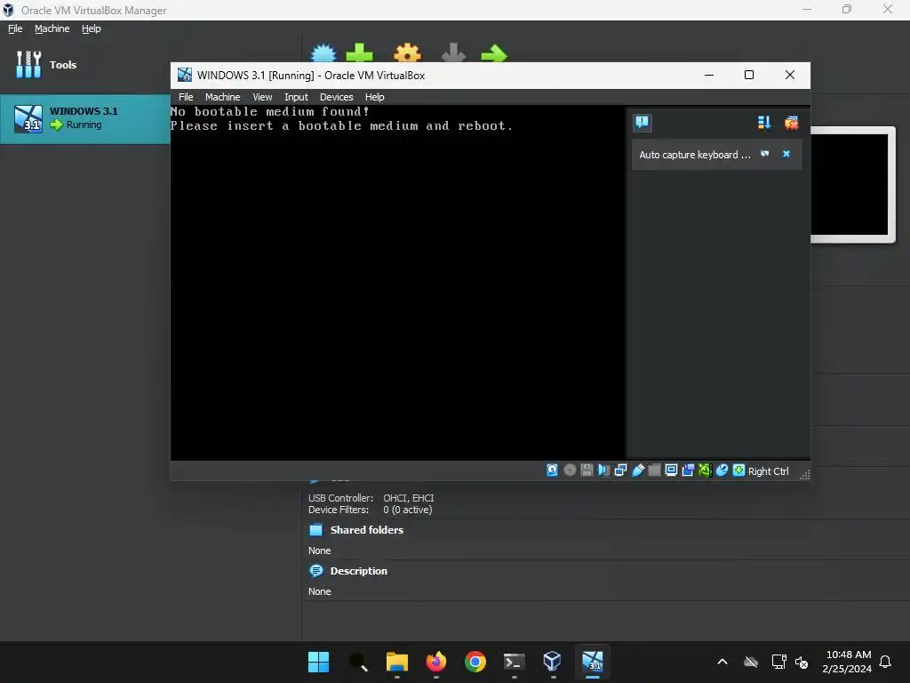Open the Terminal taskbar icon
This screenshot has width=910, height=683.
click(x=515, y=662)
